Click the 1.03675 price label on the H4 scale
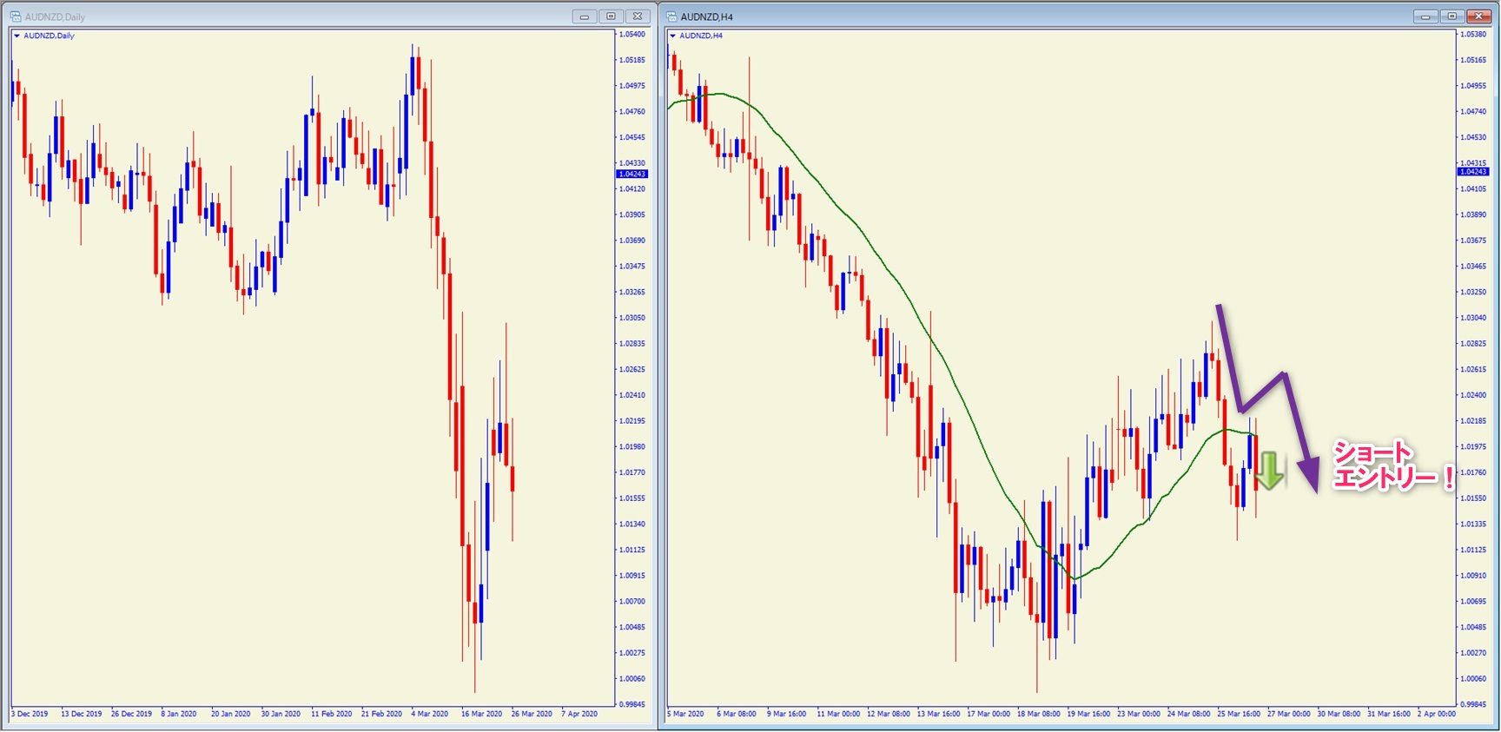 coord(1473,241)
